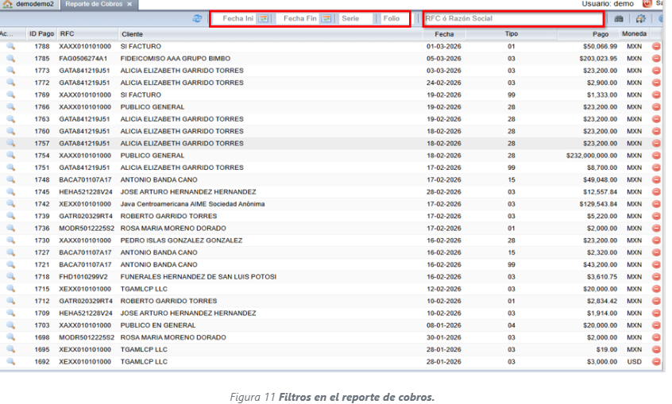
Task: View details of payment 1754 via magnifier
Action: tap(10, 156)
